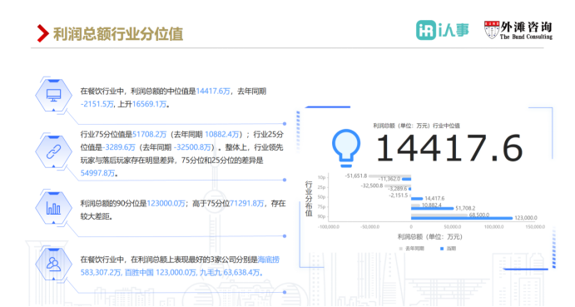Click the 行业分布值 vertical axis label
Screen dimensions: 575x307
tap(309, 199)
